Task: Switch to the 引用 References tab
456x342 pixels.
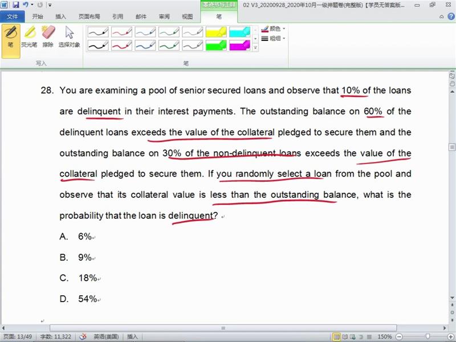Action: 118,17
